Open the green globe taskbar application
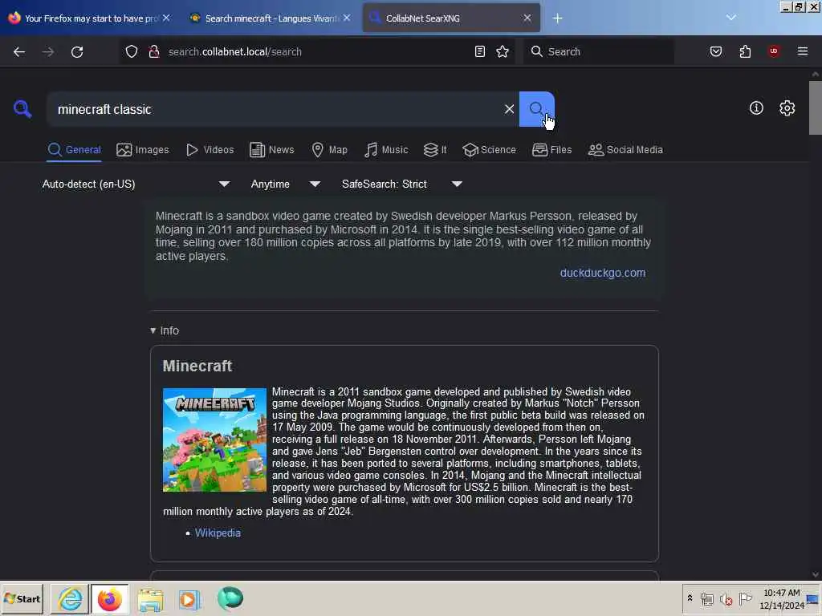This screenshot has width=822, height=616. tap(230, 598)
